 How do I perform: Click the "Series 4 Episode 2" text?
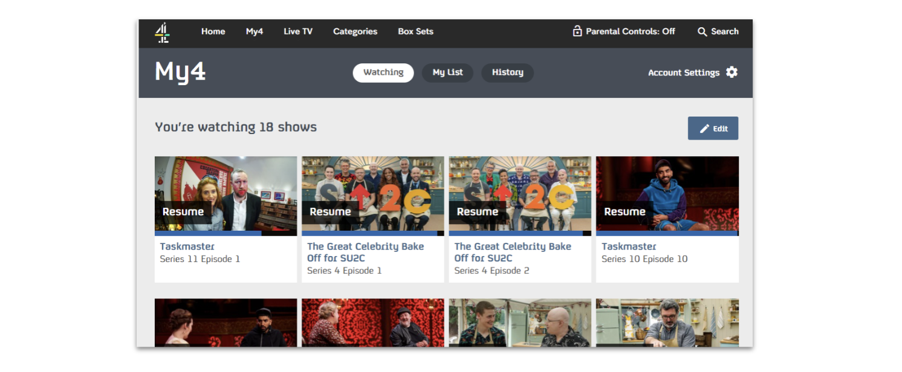[x=492, y=271]
